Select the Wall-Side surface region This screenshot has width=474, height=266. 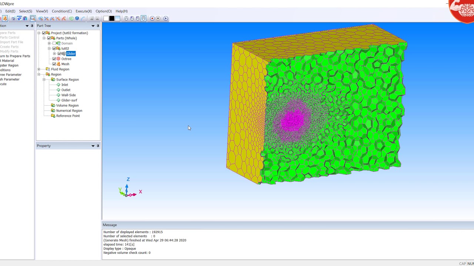click(69, 95)
